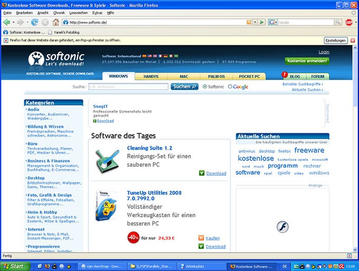This screenshot has width=359, height=271.
Task: Open the search engine selector dropdown
Action: pos(273,22)
